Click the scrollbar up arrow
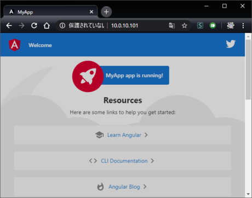Viewport: 252px width, 198px height. [248, 37]
